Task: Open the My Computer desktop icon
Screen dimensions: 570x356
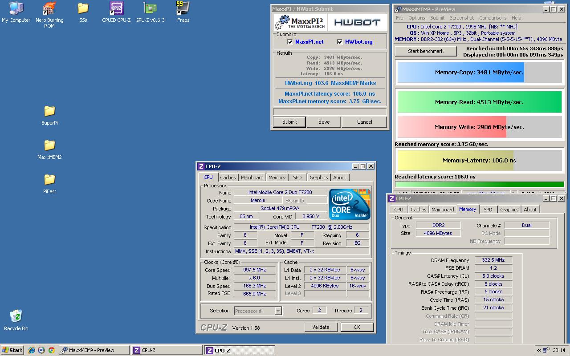Action: (x=16, y=12)
